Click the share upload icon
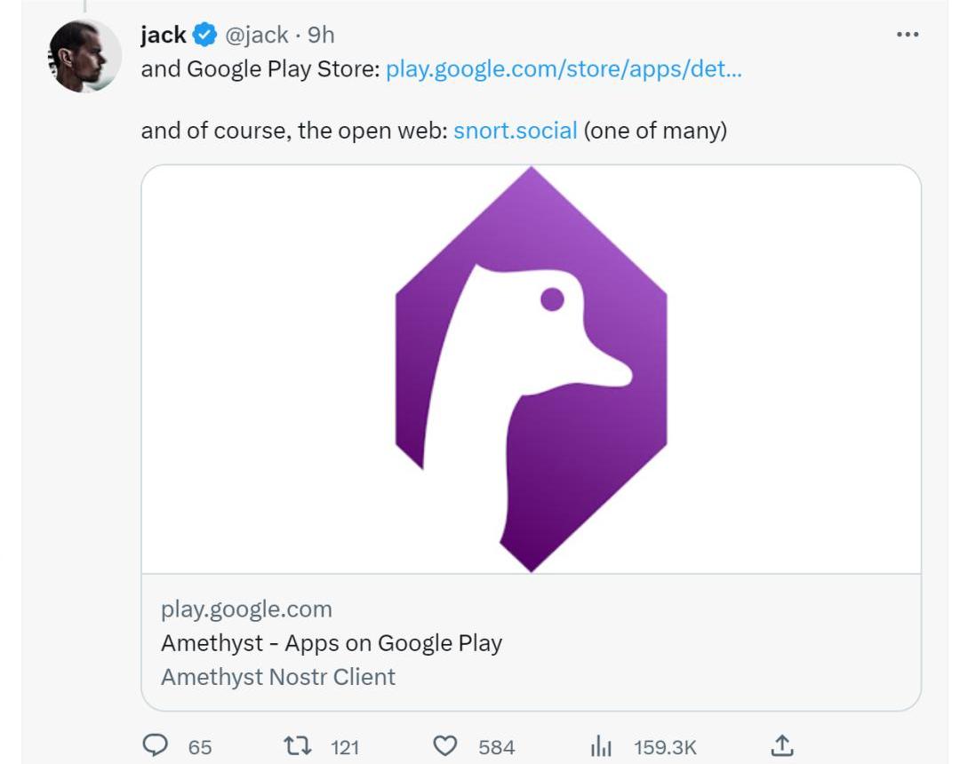Screen dimensions: 960x764 pyautogui.click(x=782, y=746)
